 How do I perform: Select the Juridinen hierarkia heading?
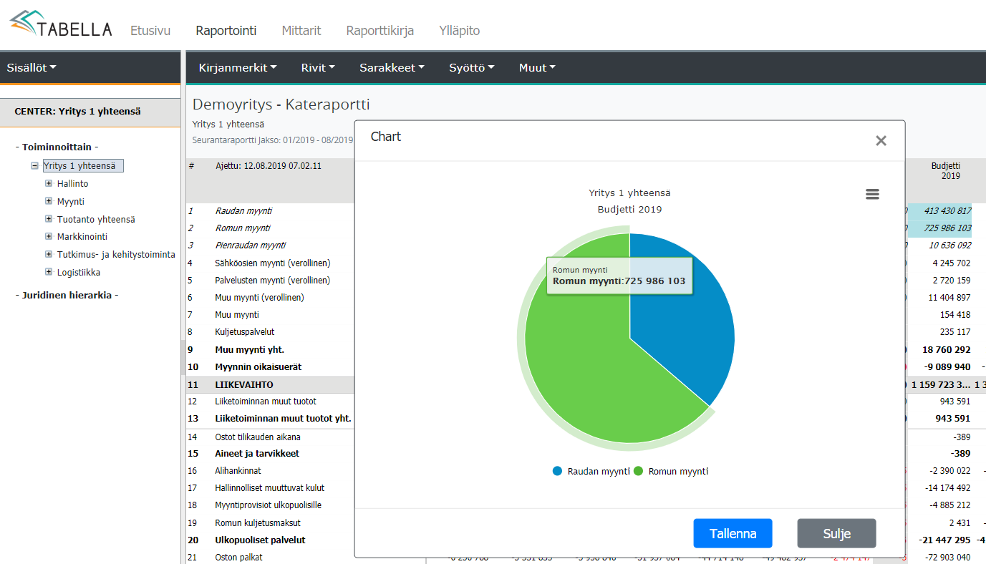(67, 295)
